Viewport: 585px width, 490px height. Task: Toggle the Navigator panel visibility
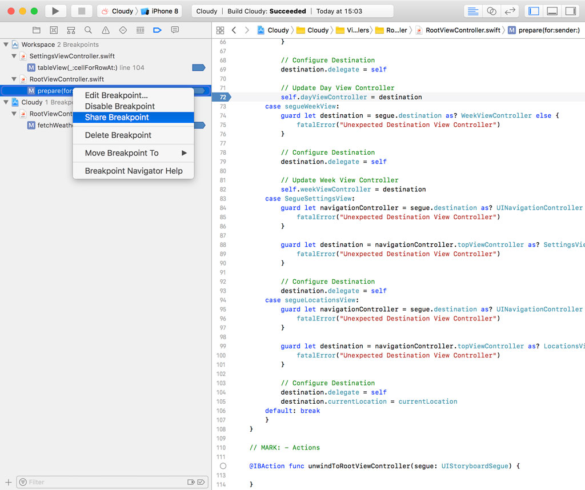tap(534, 11)
